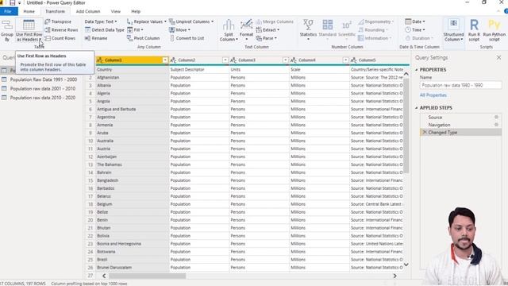Click the Merge Columns button

click(x=275, y=21)
